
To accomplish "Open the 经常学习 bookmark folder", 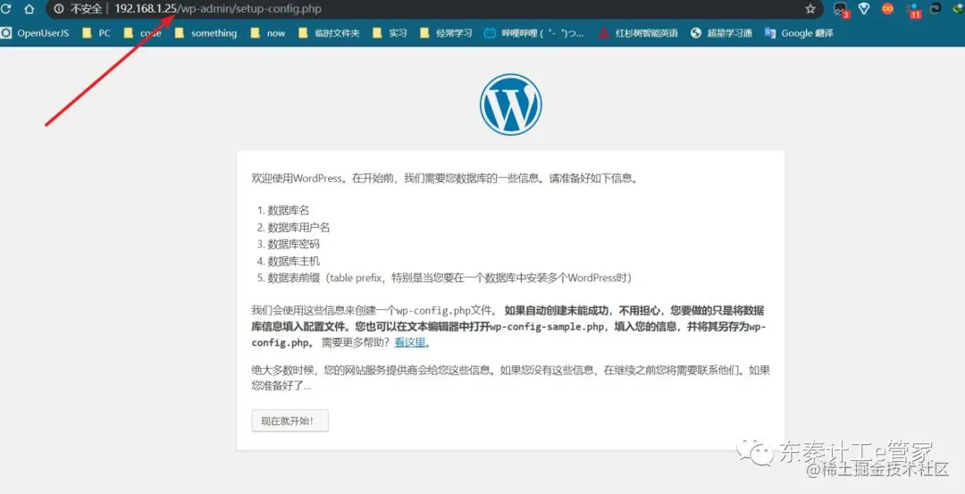I will pos(446,33).
